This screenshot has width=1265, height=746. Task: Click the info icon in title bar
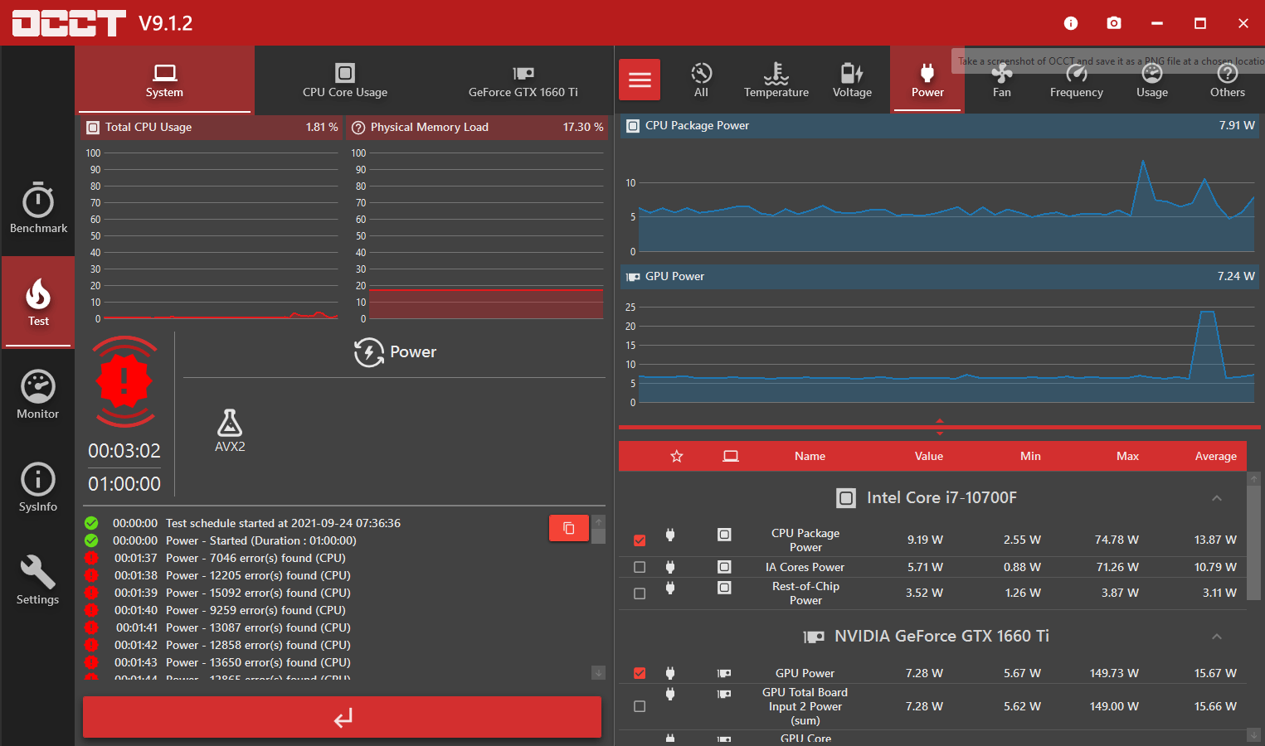point(1071,23)
